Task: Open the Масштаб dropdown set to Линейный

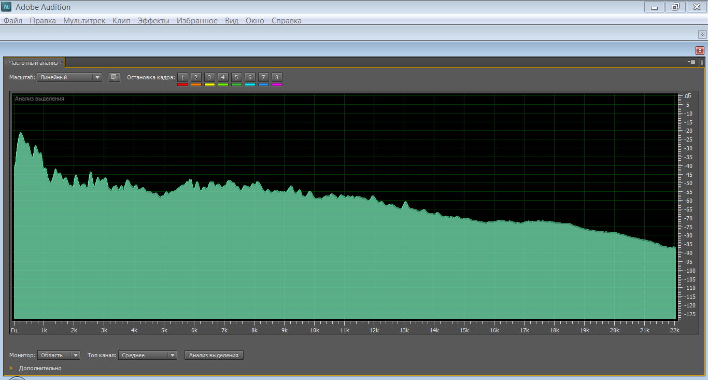Action: click(x=69, y=77)
